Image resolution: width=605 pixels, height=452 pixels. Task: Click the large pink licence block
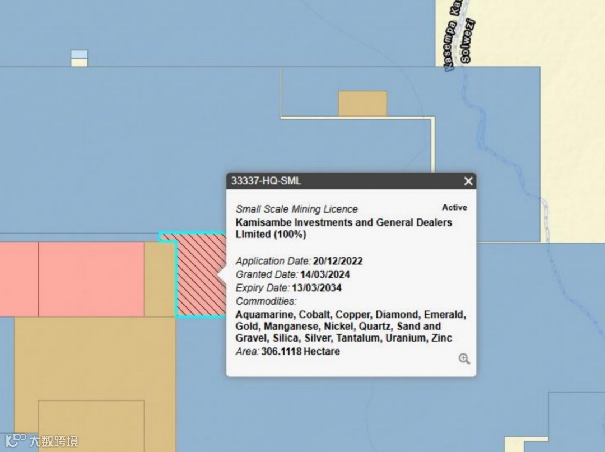91,279
